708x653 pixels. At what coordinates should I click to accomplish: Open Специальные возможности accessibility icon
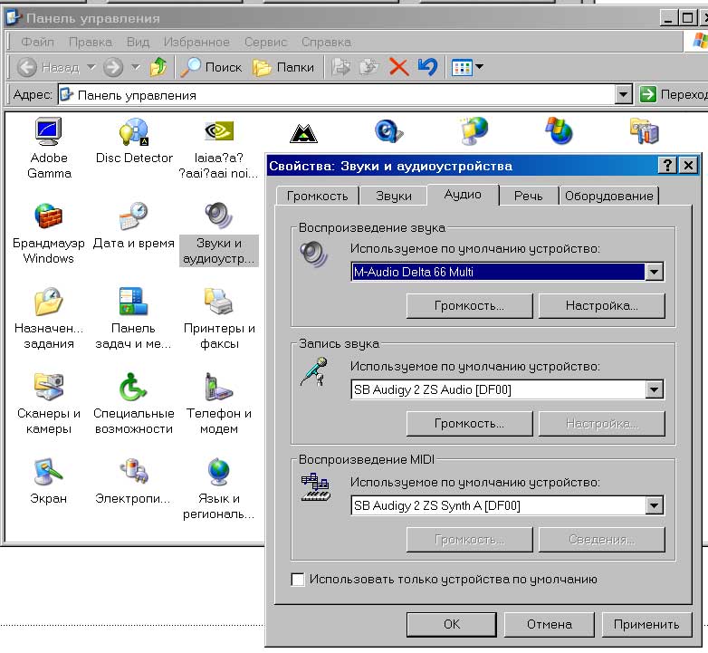pyautogui.click(x=133, y=389)
